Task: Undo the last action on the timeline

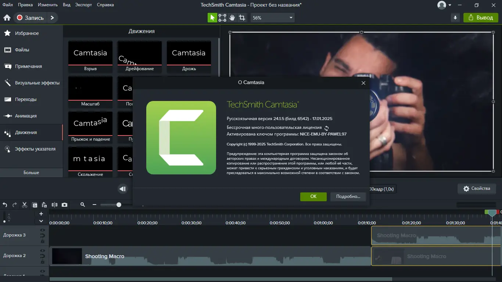Action: 5,205
